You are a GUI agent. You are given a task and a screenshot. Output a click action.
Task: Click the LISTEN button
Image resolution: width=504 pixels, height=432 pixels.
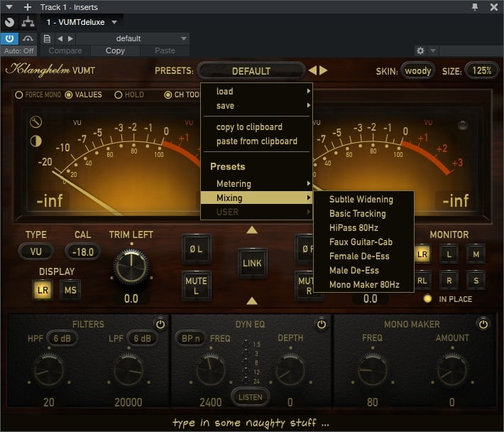tap(251, 397)
